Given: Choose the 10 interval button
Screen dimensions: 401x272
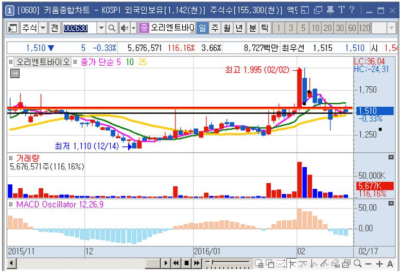Looking at the screenshot, I should [316, 28].
